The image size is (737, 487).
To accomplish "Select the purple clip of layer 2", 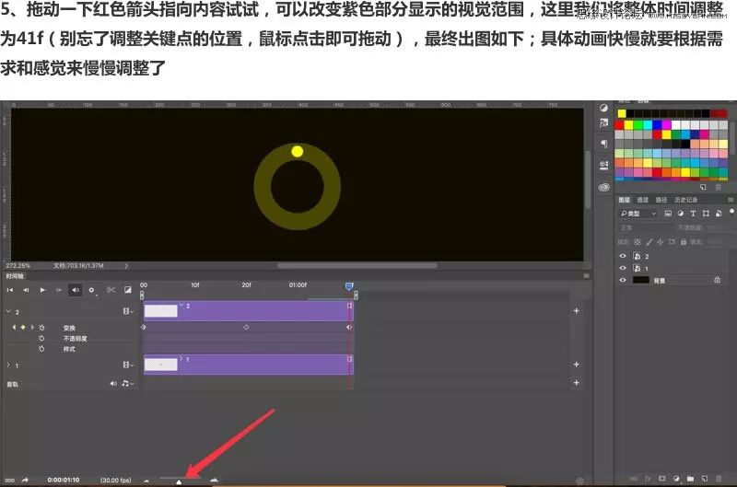I will click(248, 311).
